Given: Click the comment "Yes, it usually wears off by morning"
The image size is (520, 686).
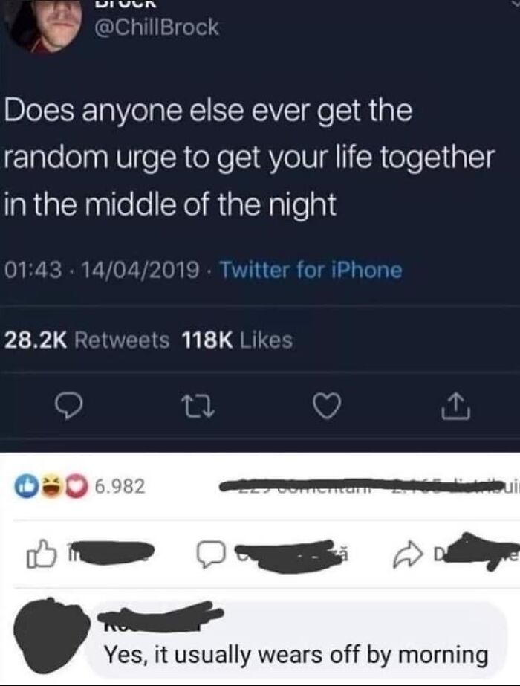Looking at the screenshot, I should (x=296, y=655).
